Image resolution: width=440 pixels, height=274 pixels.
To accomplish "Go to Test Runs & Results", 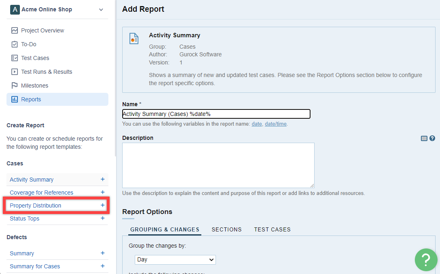I will point(47,72).
